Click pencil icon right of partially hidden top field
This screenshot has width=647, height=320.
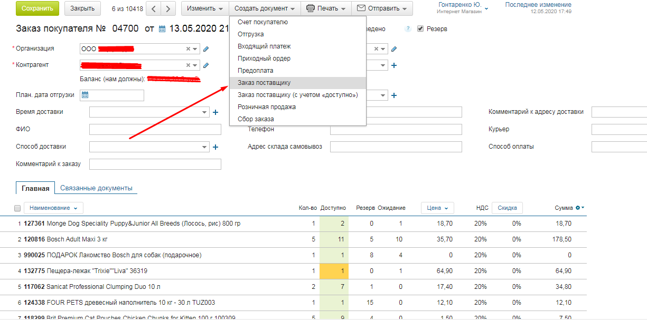click(394, 49)
